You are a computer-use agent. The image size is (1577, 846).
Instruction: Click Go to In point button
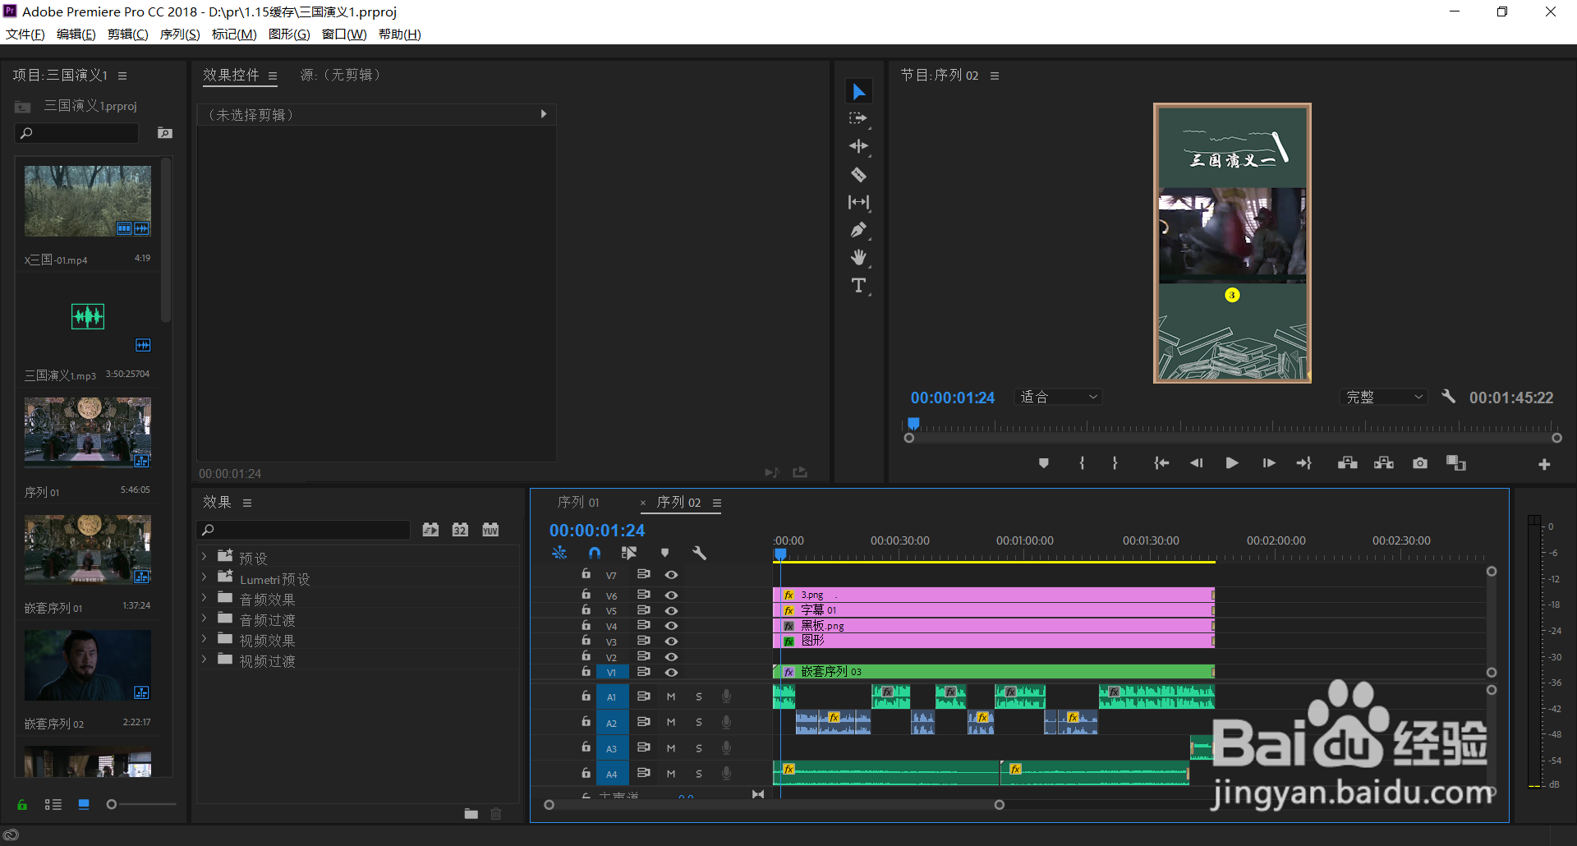[x=1161, y=463]
